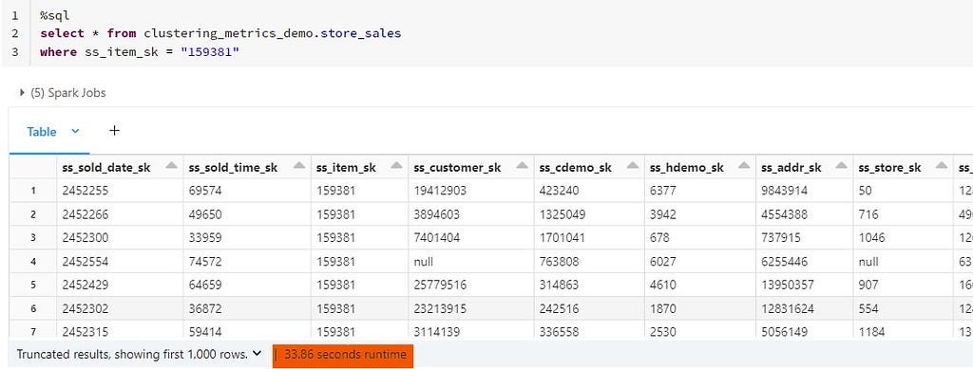Click the null cell in ss_customer_sk column
Screen dimensions: 973x369
pyautogui.click(x=423, y=262)
